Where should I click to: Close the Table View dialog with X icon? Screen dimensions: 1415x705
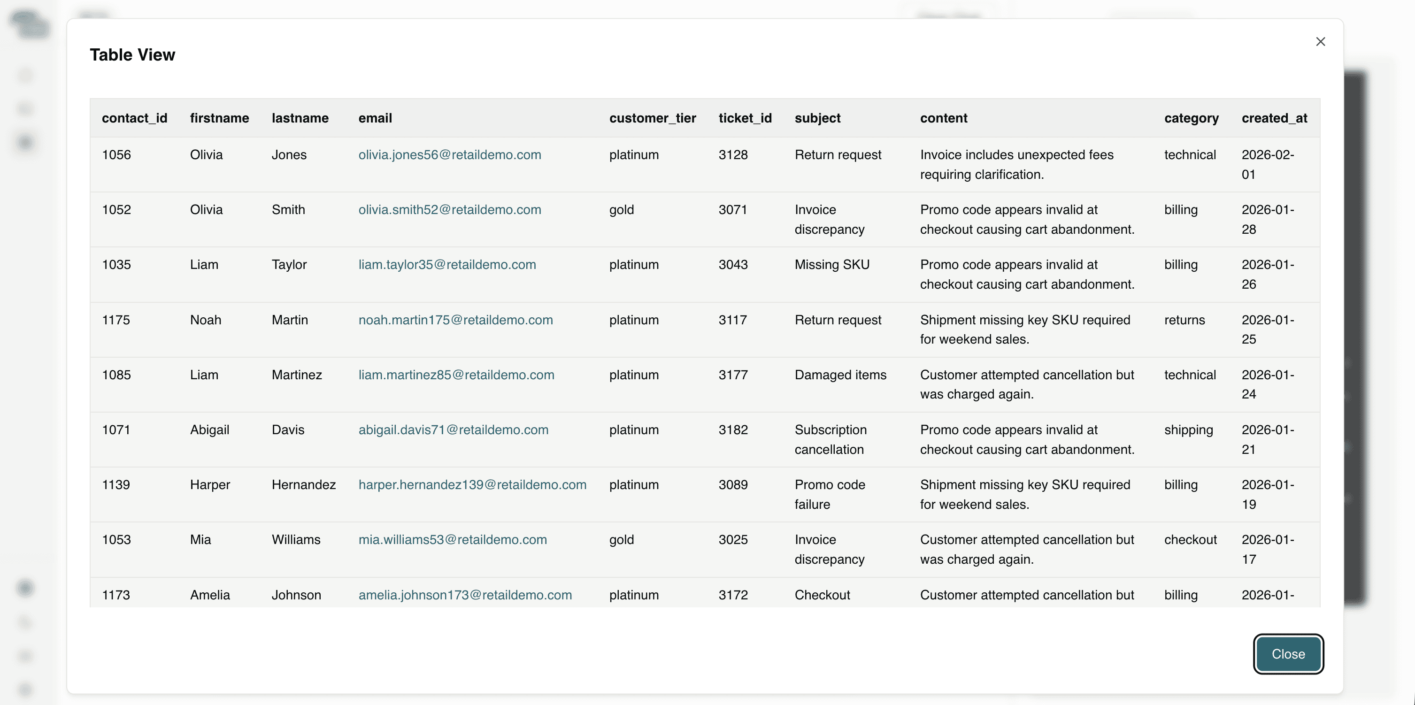point(1320,42)
